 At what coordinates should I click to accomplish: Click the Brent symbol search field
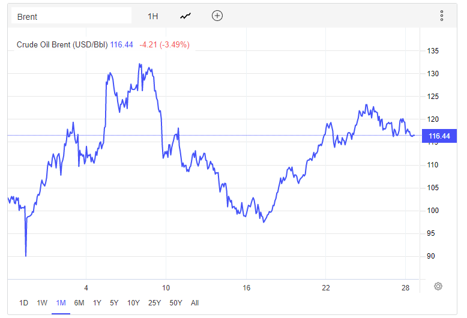(x=72, y=16)
